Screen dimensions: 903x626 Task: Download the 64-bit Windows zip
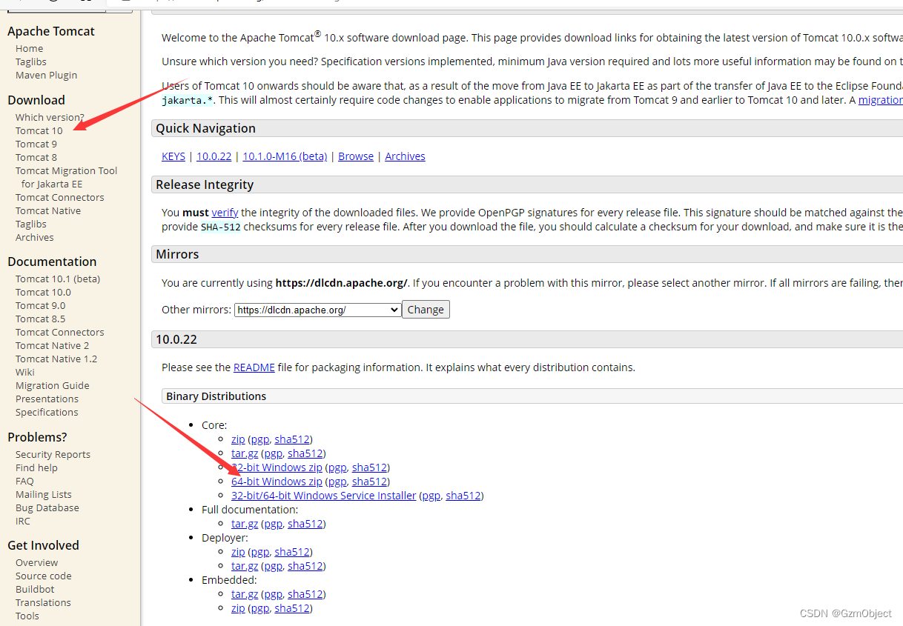coord(277,482)
